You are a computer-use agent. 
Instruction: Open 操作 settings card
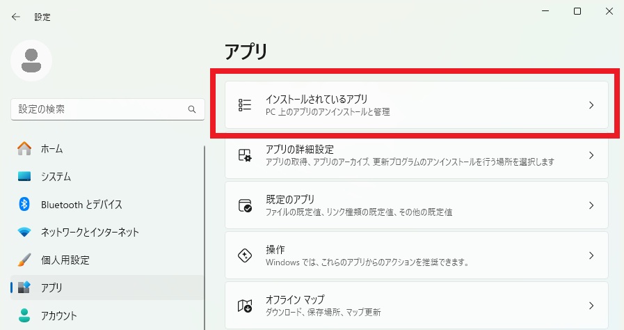click(416, 256)
